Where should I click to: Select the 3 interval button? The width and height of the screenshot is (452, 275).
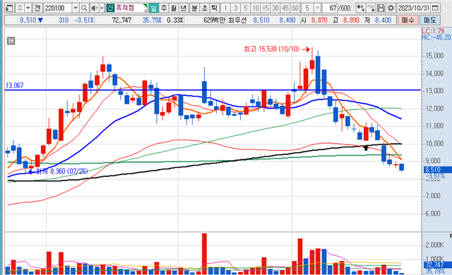coord(235,8)
